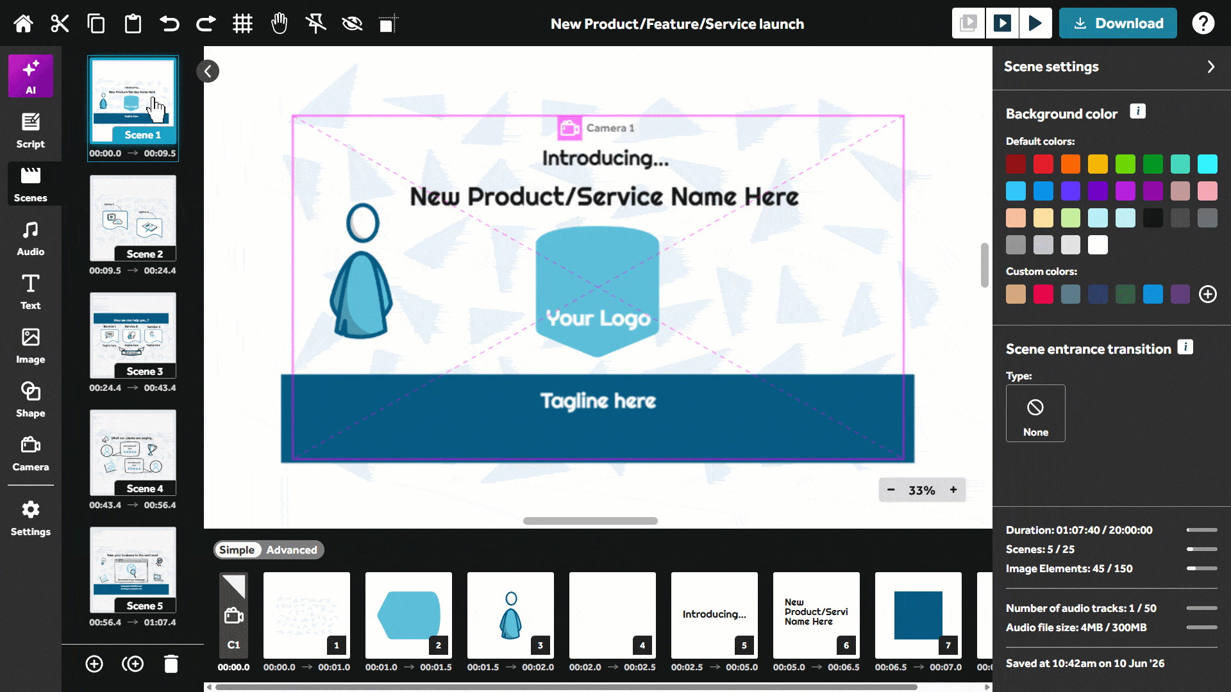Pick the cyan default color swatch

tap(1207, 164)
